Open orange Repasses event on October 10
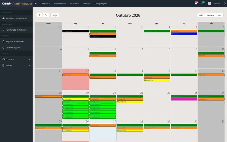 click(x=211, y=56)
